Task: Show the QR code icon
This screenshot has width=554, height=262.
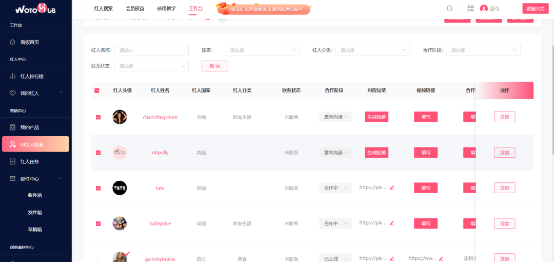Action: click(470, 9)
